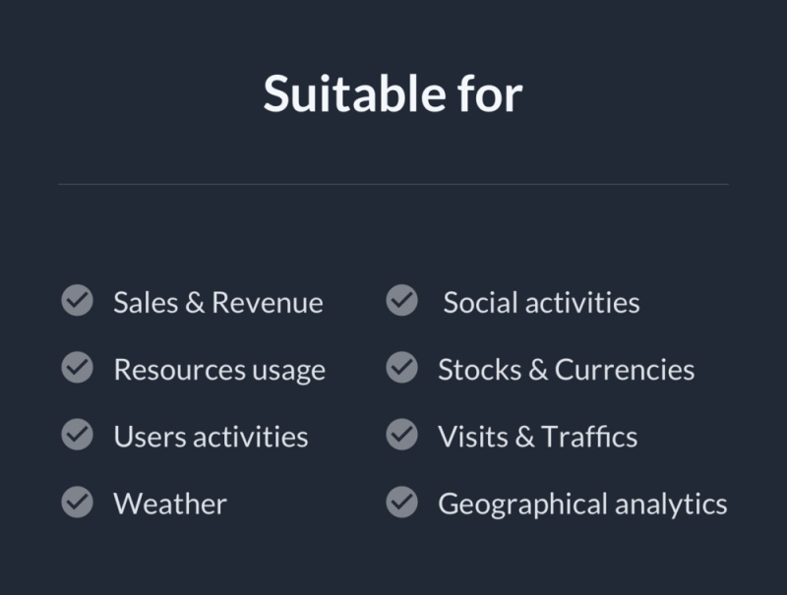Click the Social activities label
This screenshot has width=787, height=595.
pos(541,302)
